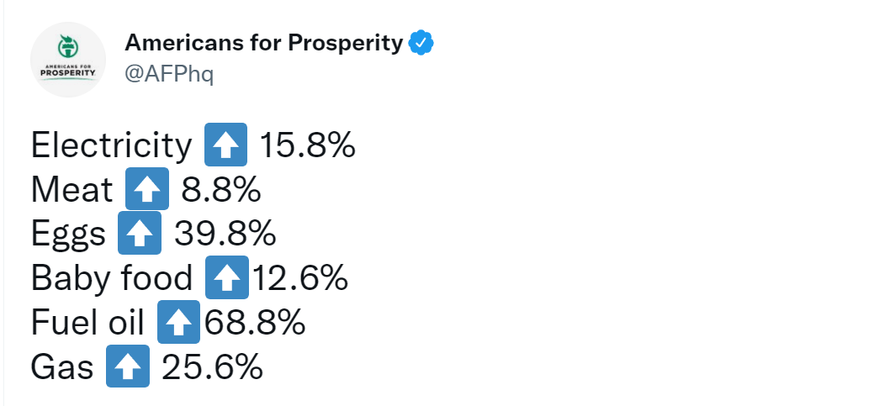Viewport: 879px width, 406px height.
Task: Select the up arrow next to Fuel oil
Action: coord(178,323)
